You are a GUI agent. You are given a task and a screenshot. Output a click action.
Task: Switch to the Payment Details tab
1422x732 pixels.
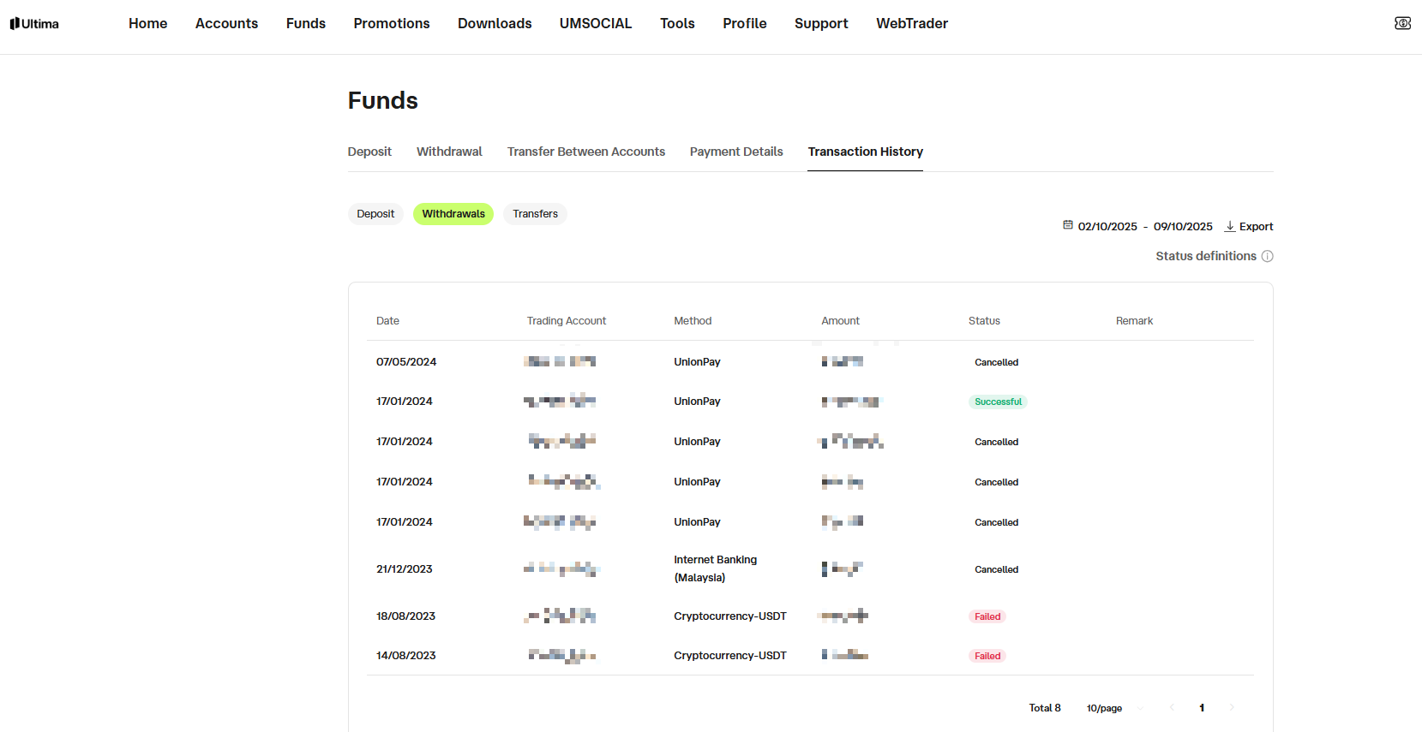736,152
